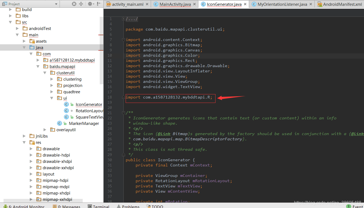Open the Android Monitor tool window
Image resolution: width=364 pixels, height=208 pixels.
click(23, 206)
